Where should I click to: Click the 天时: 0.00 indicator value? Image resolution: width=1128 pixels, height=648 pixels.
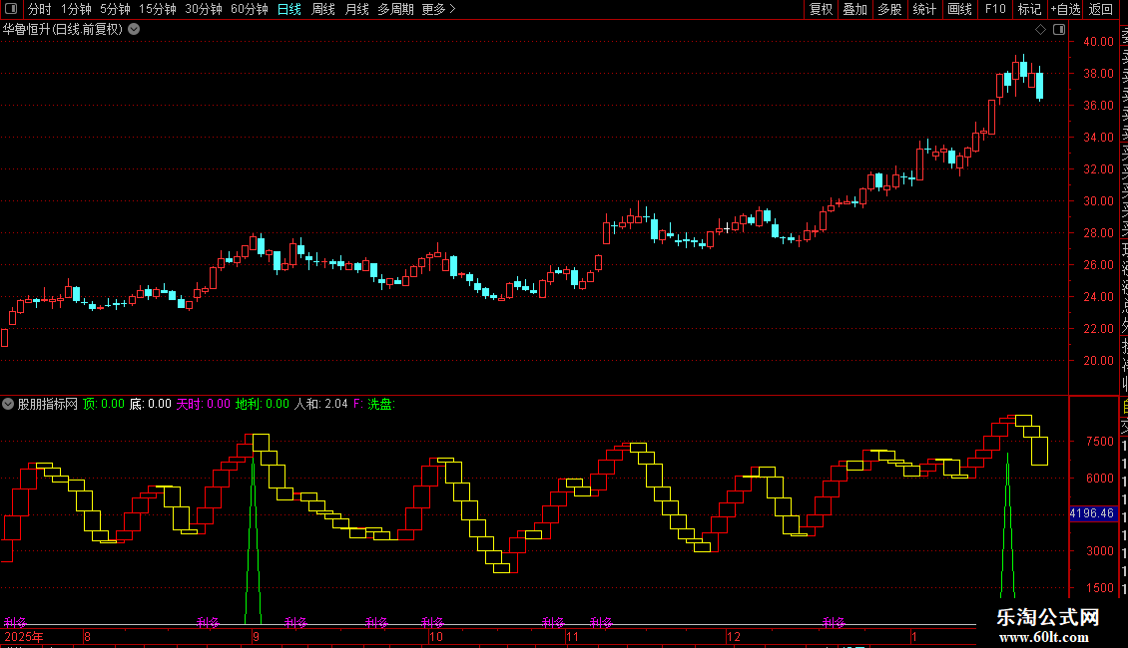(x=204, y=404)
